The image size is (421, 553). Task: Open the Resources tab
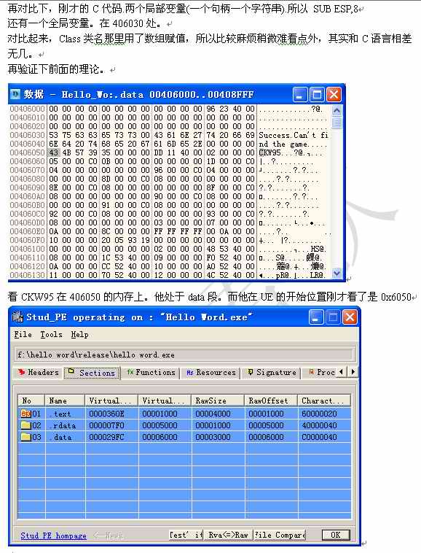(x=210, y=372)
